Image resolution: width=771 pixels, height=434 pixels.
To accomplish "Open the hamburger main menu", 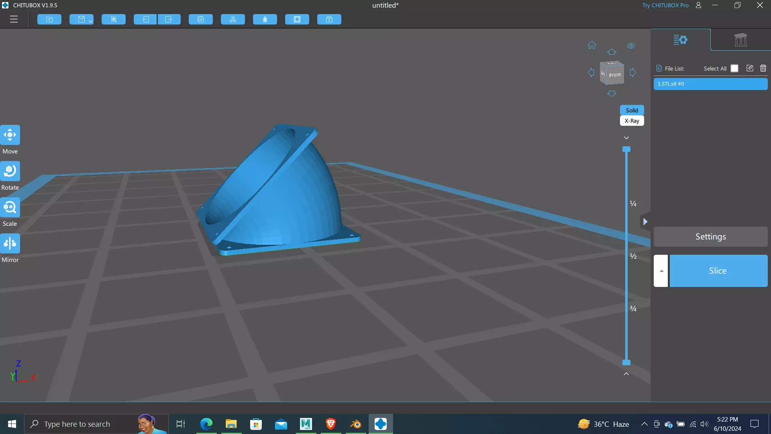I will [14, 19].
